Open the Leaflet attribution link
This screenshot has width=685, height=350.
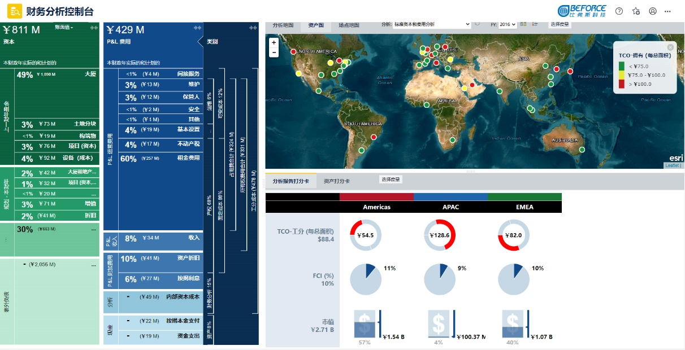click(x=673, y=165)
